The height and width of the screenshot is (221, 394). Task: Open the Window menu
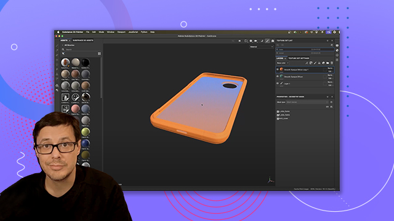pyautogui.click(x=111, y=32)
